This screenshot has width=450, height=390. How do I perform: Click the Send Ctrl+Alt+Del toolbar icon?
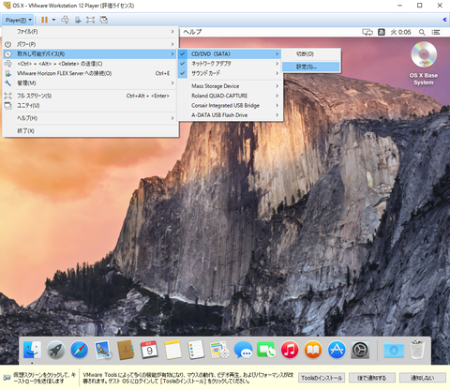click(x=65, y=20)
